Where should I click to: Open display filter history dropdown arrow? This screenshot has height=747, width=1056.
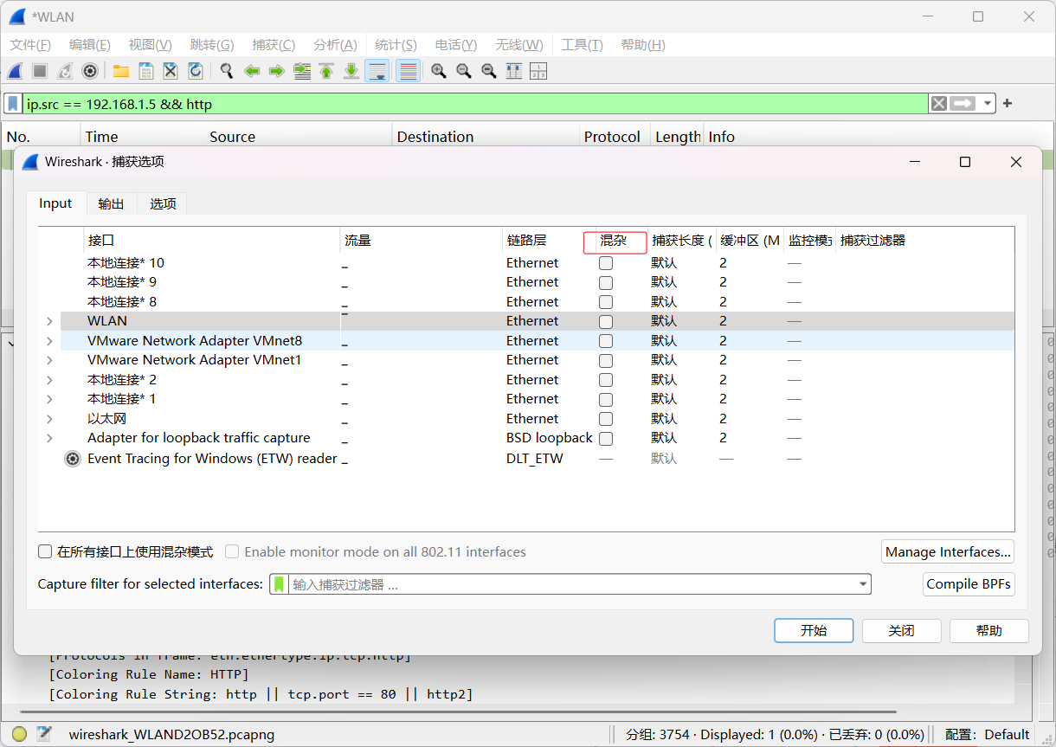(988, 104)
